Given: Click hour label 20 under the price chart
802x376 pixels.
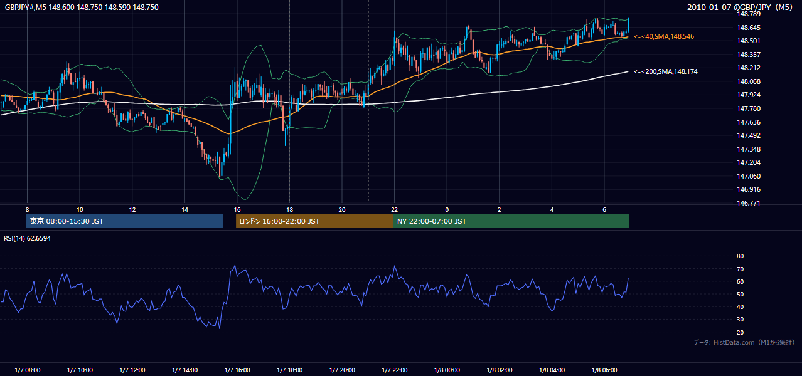Looking at the screenshot, I should [341, 209].
